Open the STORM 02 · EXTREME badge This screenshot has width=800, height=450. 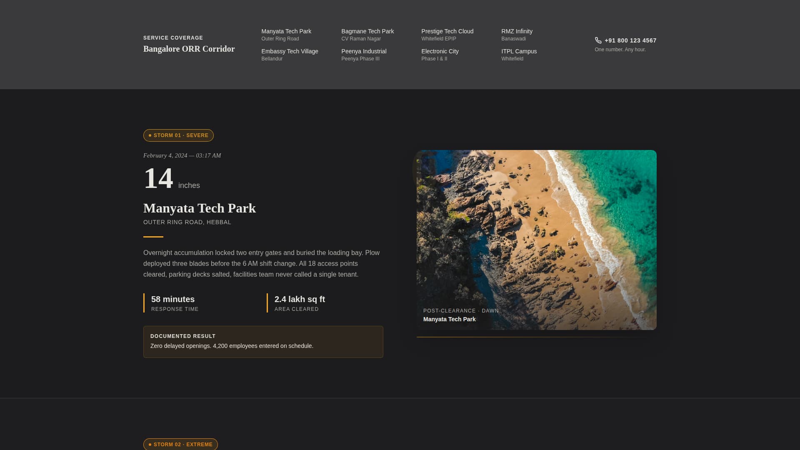click(180, 445)
